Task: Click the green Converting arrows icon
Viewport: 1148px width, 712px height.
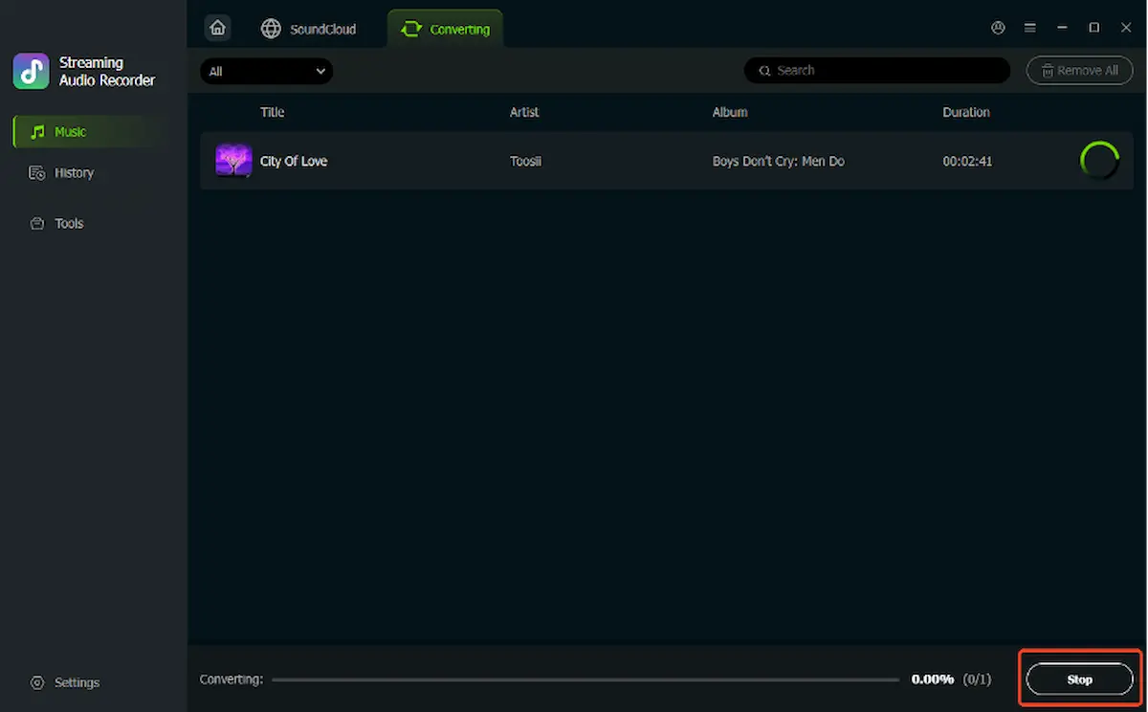Action: pos(411,29)
